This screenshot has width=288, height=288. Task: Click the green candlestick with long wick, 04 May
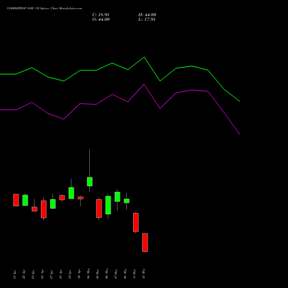click(x=90, y=181)
